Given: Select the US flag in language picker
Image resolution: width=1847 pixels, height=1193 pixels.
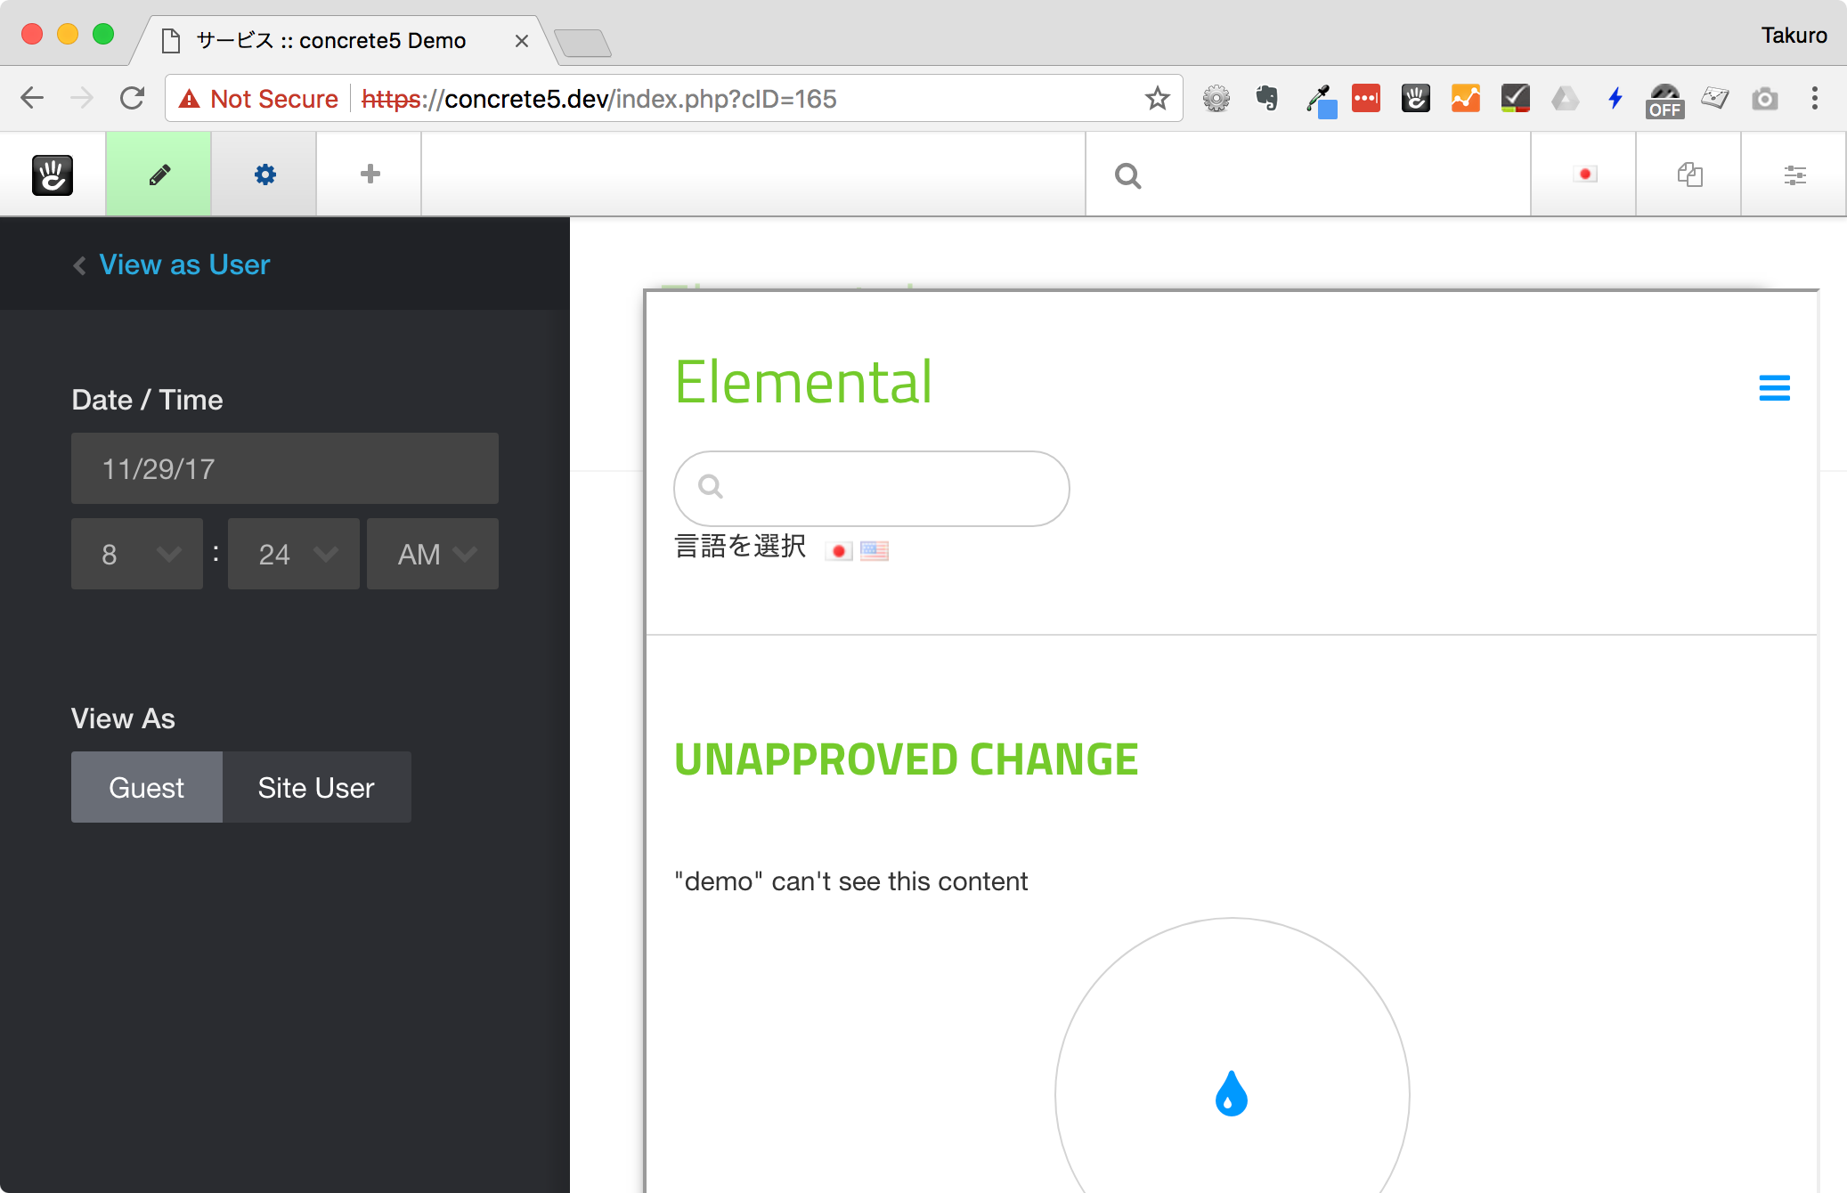Looking at the screenshot, I should pos(874,550).
